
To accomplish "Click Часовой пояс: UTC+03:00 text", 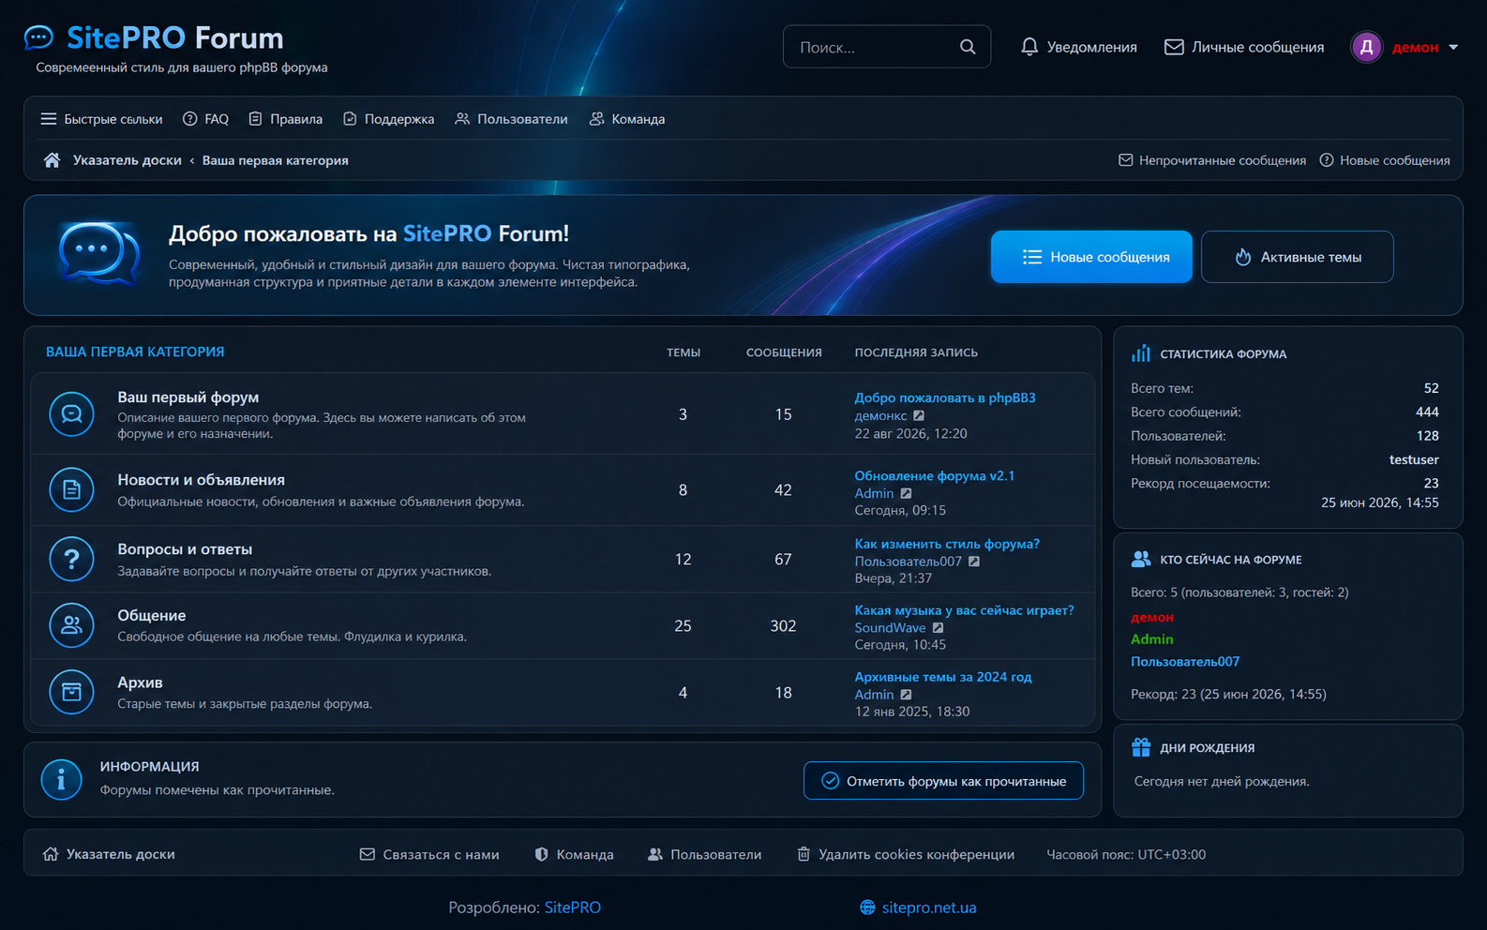I will [x=1126, y=854].
